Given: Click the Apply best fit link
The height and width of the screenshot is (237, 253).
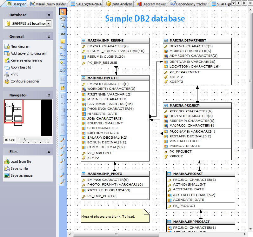Looking at the screenshot, I should (x=21, y=67).
